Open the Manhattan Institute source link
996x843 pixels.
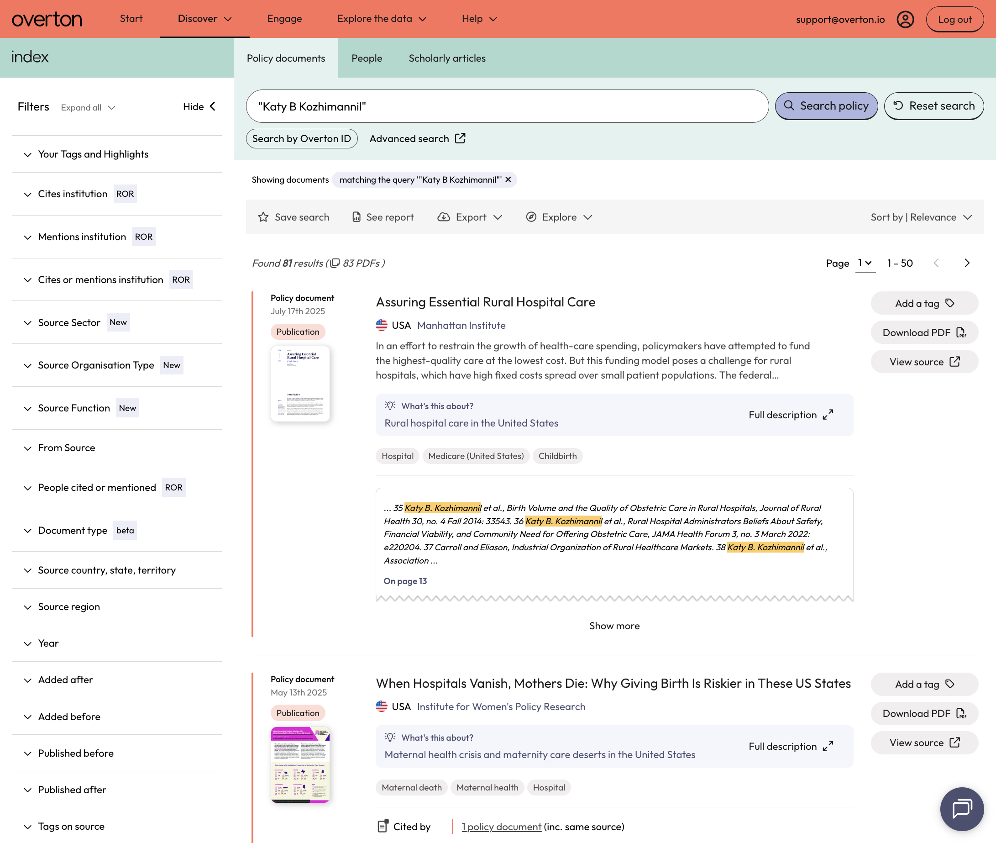click(x=461, y=325)
